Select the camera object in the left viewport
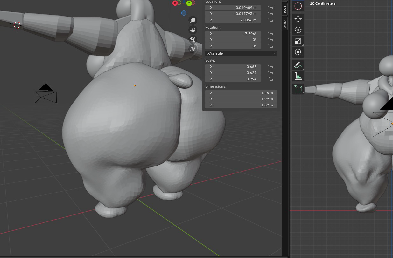 pyautogui.click(x=46, y=94)
